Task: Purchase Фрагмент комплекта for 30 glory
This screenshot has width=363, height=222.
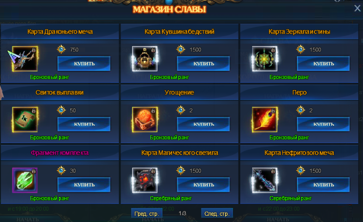Action: [x=84, y=185]
